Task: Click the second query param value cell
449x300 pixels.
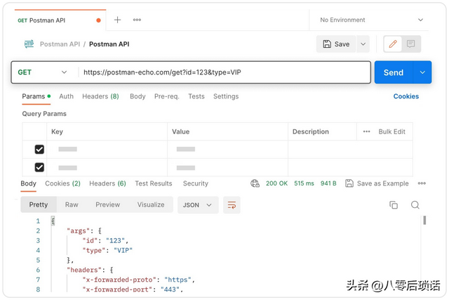Action: pyautogui.click(x=227, y=167)
